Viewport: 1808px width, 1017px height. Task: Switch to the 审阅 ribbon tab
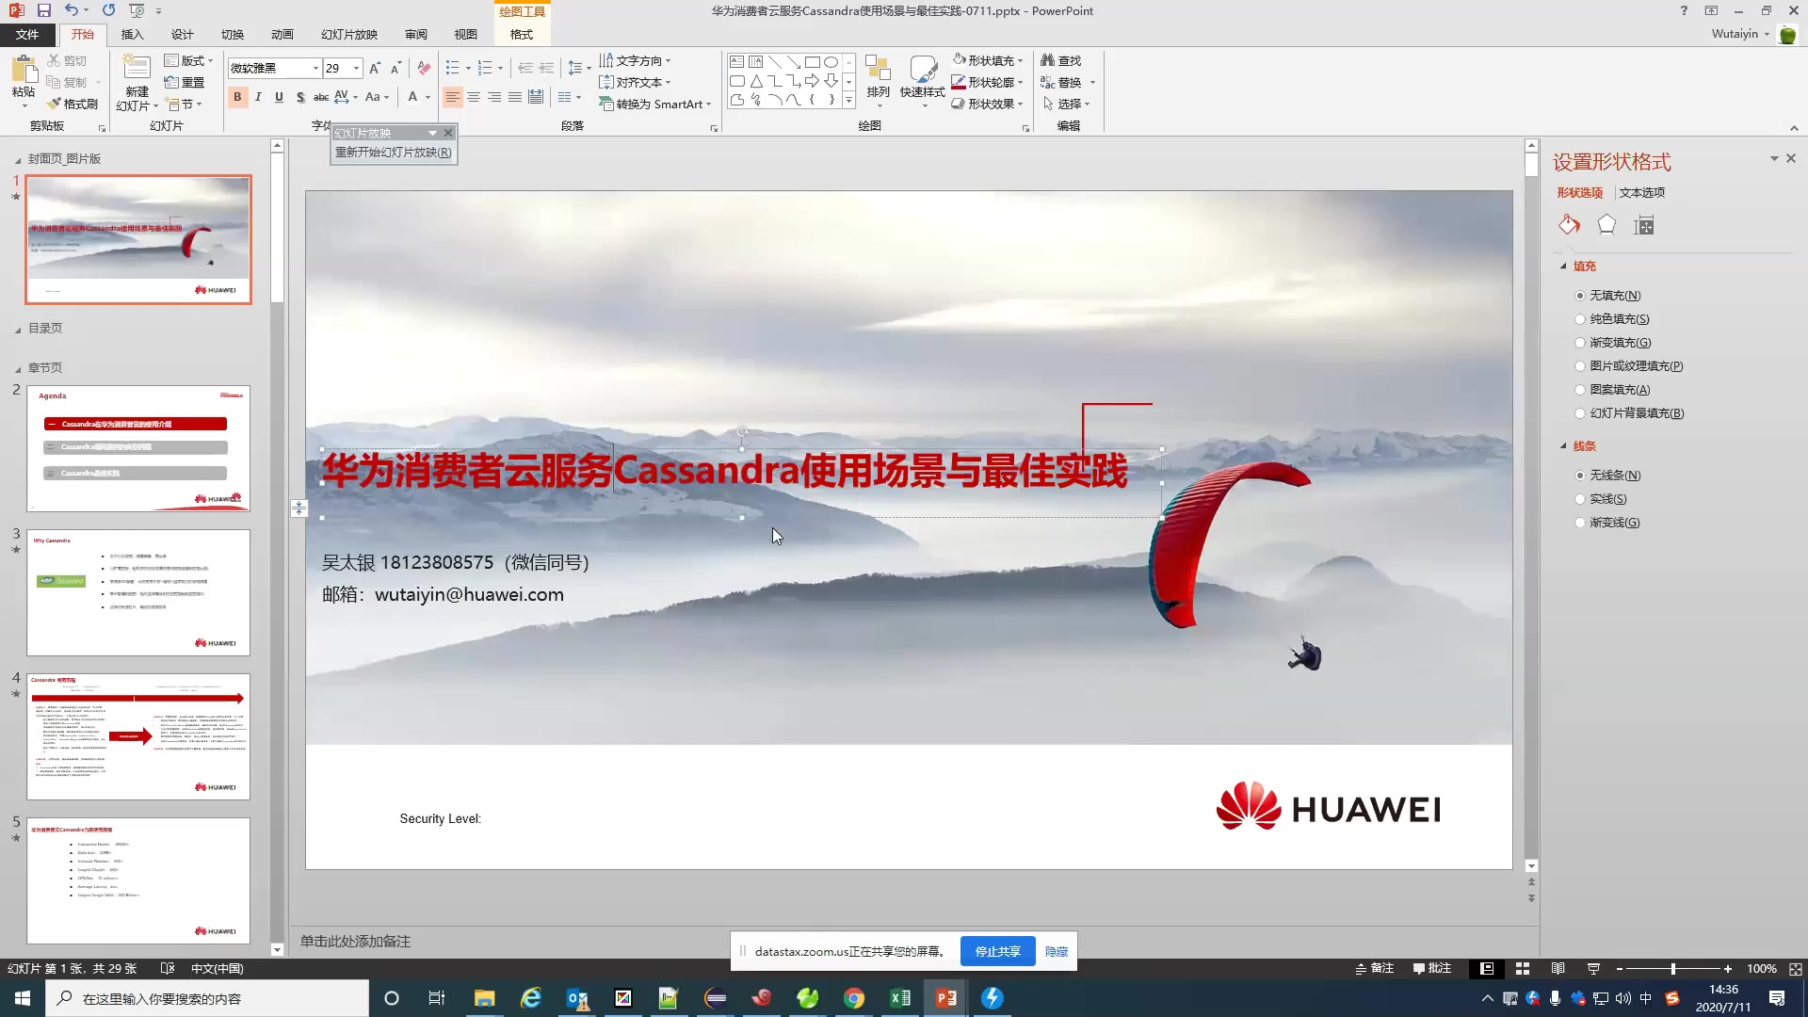[415, 34]
